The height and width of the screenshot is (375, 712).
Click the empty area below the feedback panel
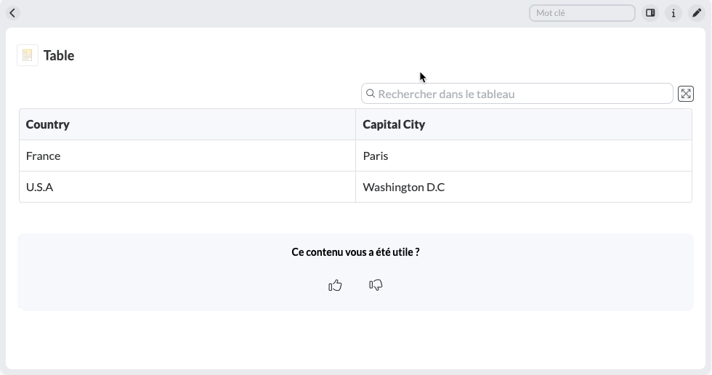pos(355,340)
